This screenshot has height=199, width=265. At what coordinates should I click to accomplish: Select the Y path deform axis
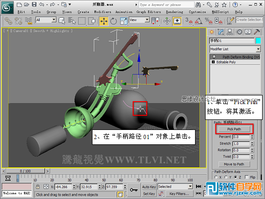tap(226, 177)
